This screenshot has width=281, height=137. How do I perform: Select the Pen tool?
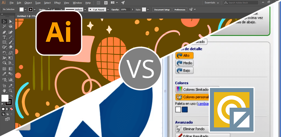coord(4,32)
